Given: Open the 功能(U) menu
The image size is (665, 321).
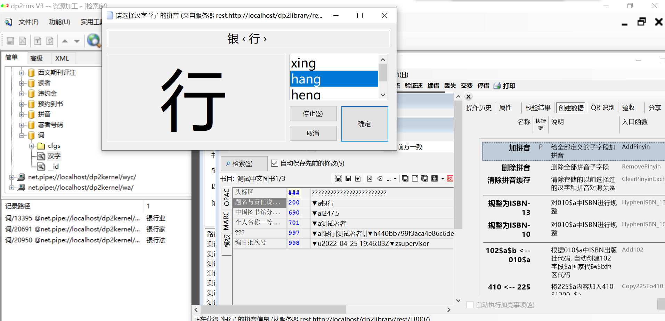Looking at the screenshot, I should click(x=59, y=22).
